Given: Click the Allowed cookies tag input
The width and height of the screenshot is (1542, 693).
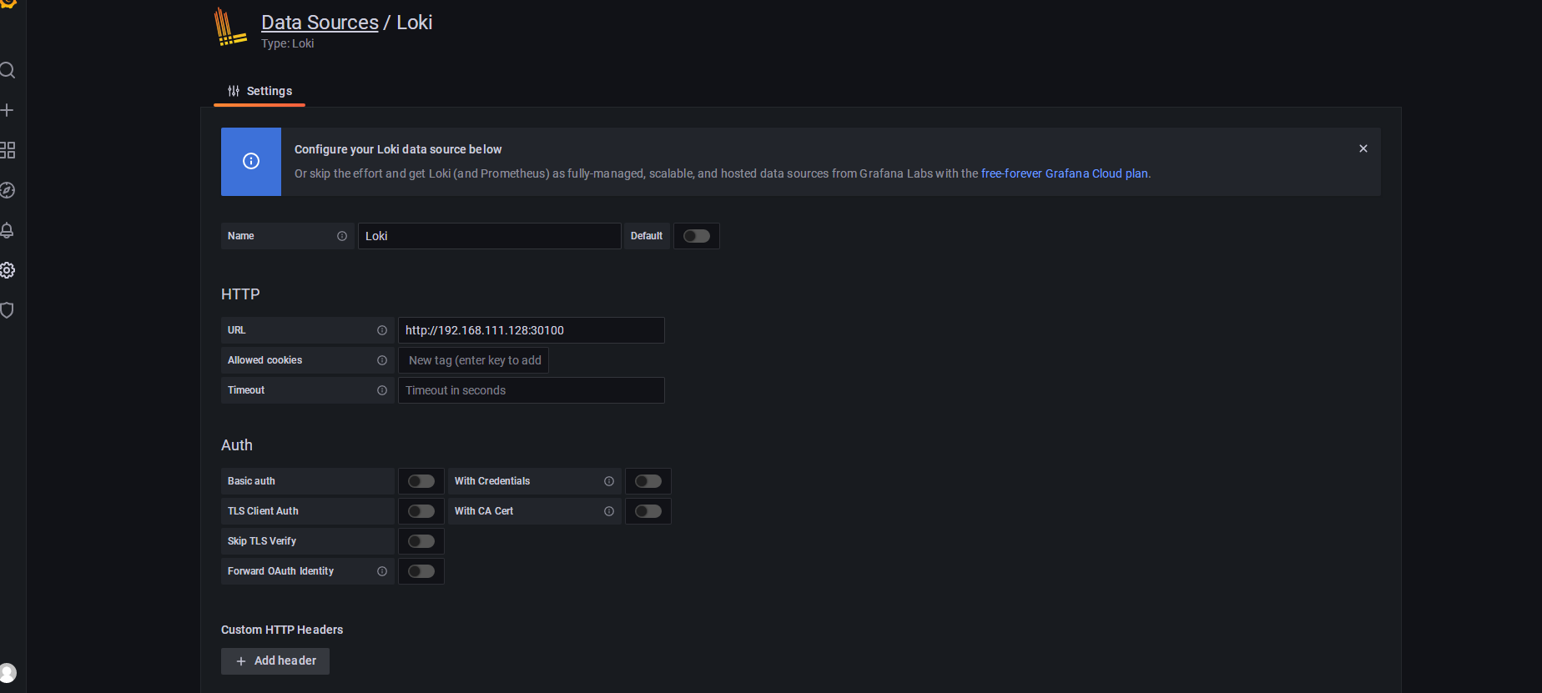Looking at the screenshot, I should pyautogui.click(x=474, y=360).
